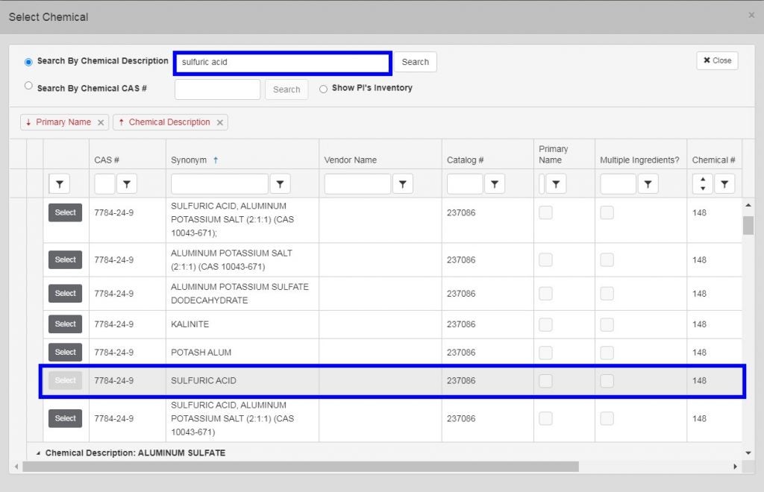
Task: Click Search next to the chemical description field
Action: click(x=415, y=62)
